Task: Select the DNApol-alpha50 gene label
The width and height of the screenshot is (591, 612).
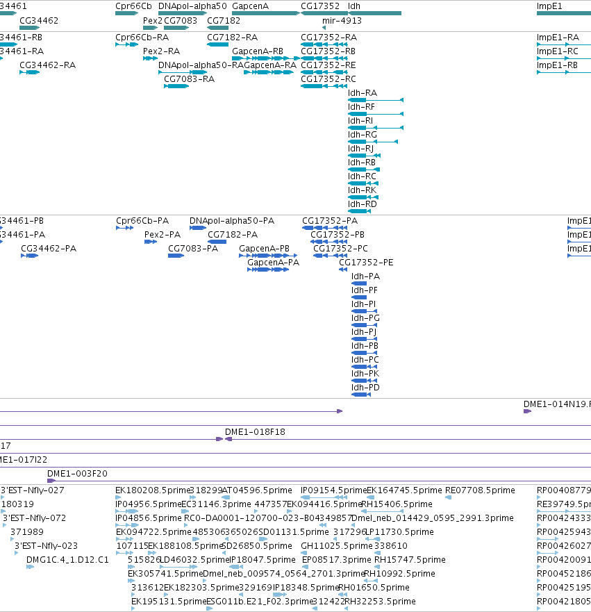Action: click(192, 6)
